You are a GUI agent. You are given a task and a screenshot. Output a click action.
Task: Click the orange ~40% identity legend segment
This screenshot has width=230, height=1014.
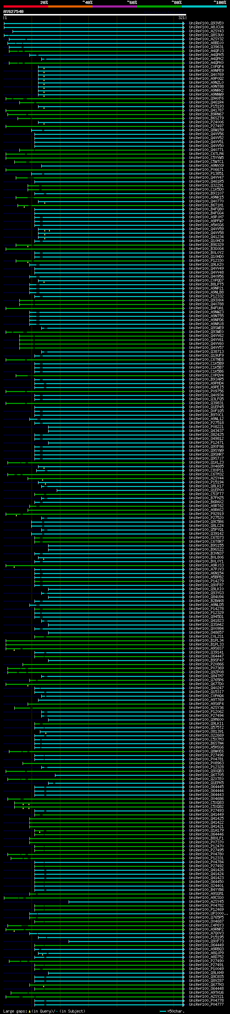point(70,6)
